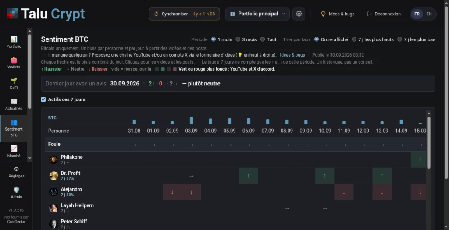This screenshot has height=230, width=449.
Task: Click Alejandro's avatar
Action: coord(53,192)
